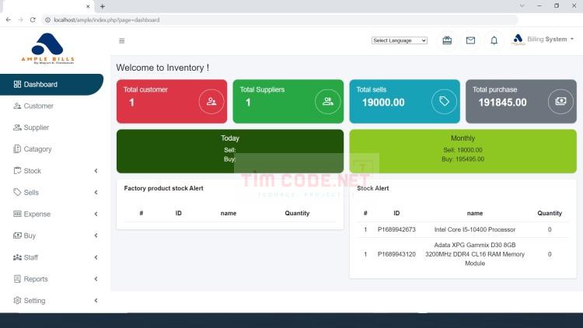Image resolution: width=583 pixels, height=328 pixels.
Task: Click the Total purchase money icon
Action: click(x=560, y=102)
